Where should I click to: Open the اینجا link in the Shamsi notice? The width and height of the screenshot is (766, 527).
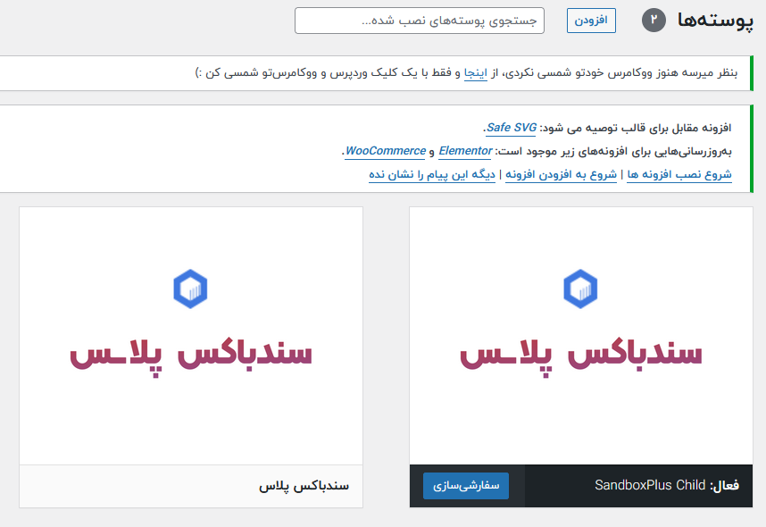[475, 73]
